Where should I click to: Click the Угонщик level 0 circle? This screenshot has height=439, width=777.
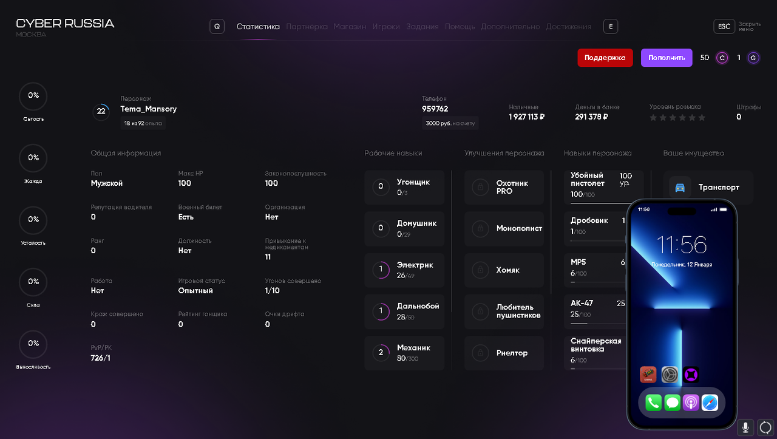pyautogui.click(x=381, y=186)
